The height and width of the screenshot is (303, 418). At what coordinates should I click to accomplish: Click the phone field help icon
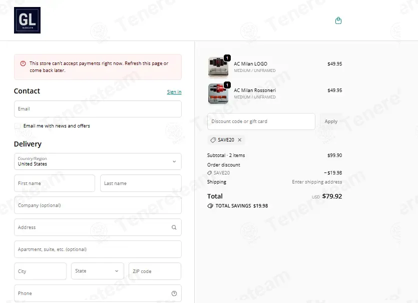coord(174,293)
